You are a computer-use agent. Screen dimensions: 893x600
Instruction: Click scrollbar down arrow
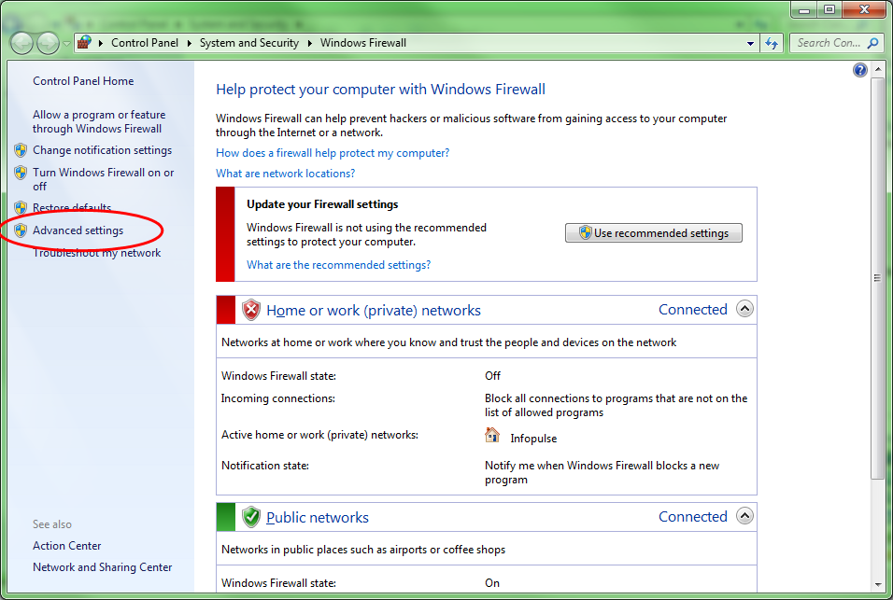tap(878, 584)
